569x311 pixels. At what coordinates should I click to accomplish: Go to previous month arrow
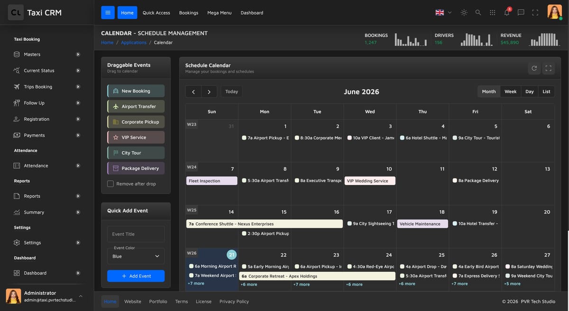pyautogui.click(x=193, y=91)
